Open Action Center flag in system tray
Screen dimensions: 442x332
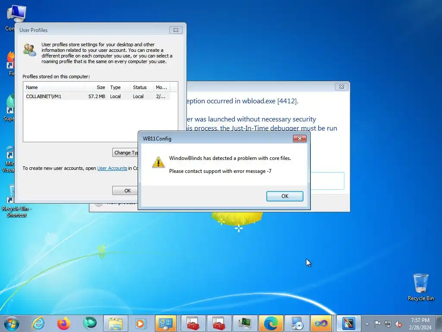tap(377, 323)
